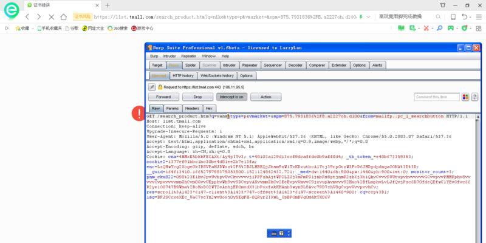Stop page loading with the X icon
Image resolution: width=486 pixels, height=243 pixels.
(52, 17)
